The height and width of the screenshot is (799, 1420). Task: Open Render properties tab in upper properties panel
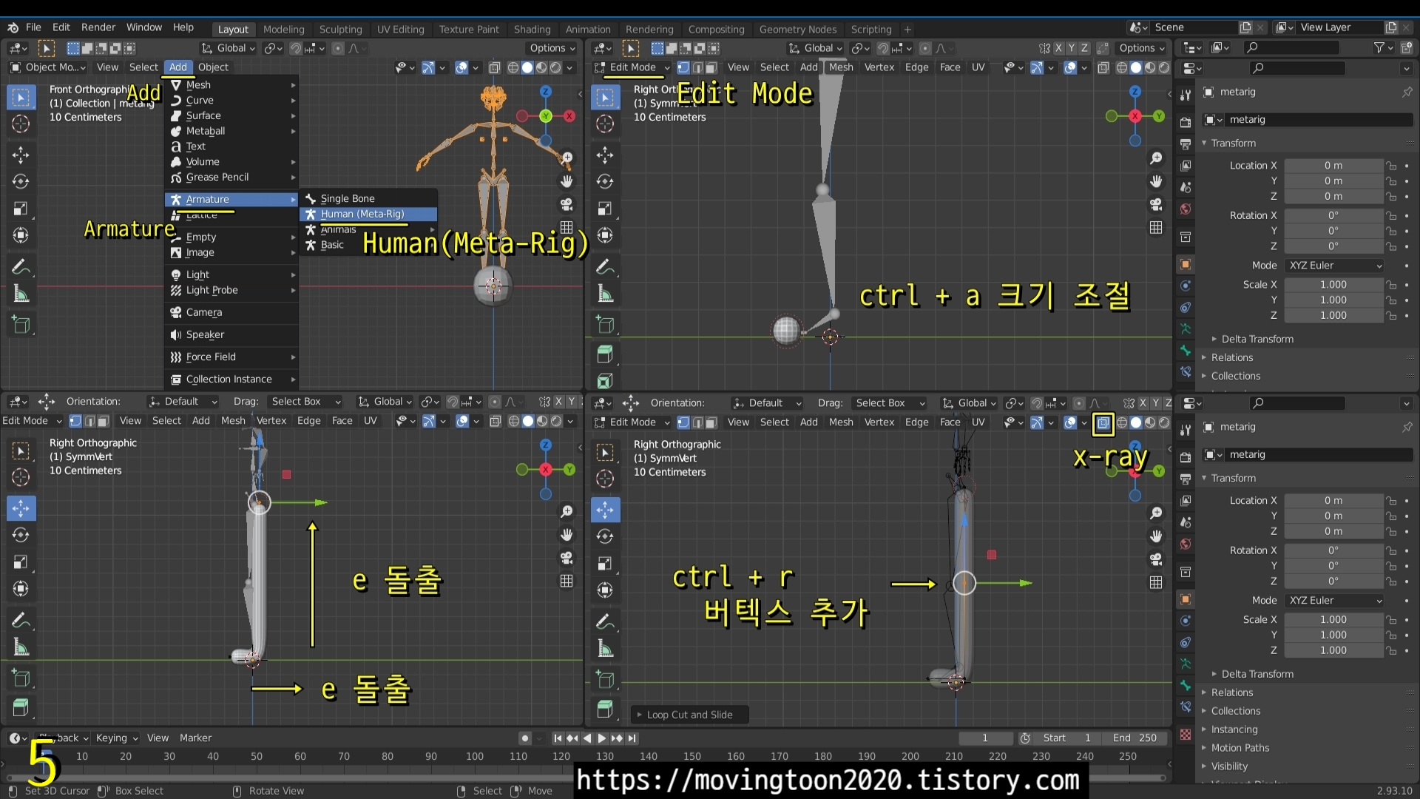(x=1186, y=122)
